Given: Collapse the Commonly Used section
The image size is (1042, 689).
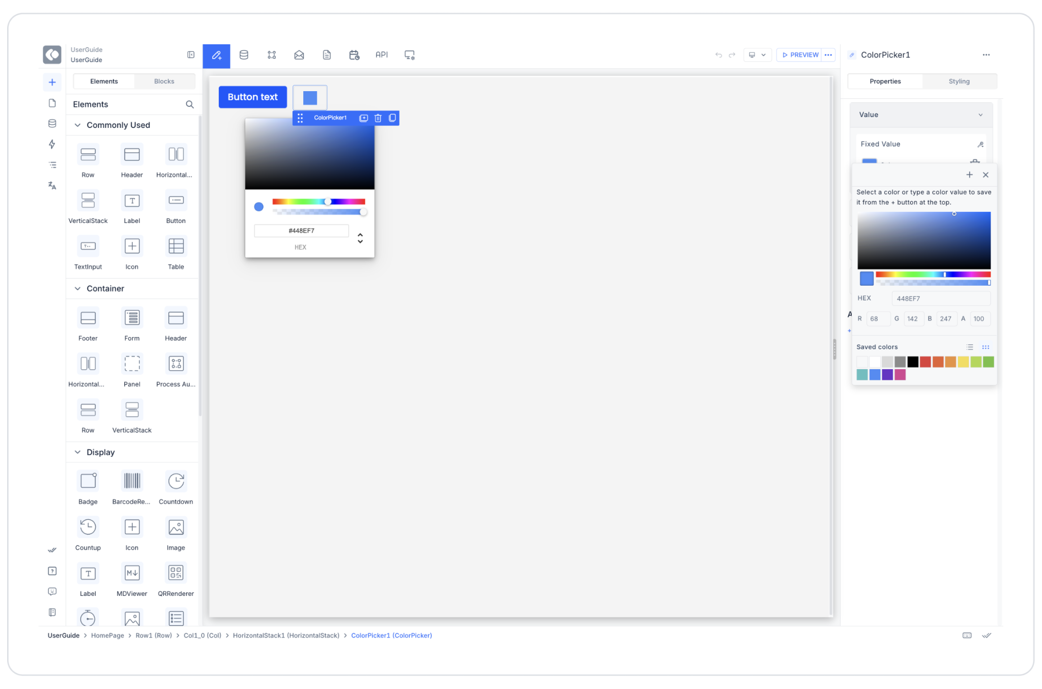Looking at the screenshot, I should coord(78,125).
